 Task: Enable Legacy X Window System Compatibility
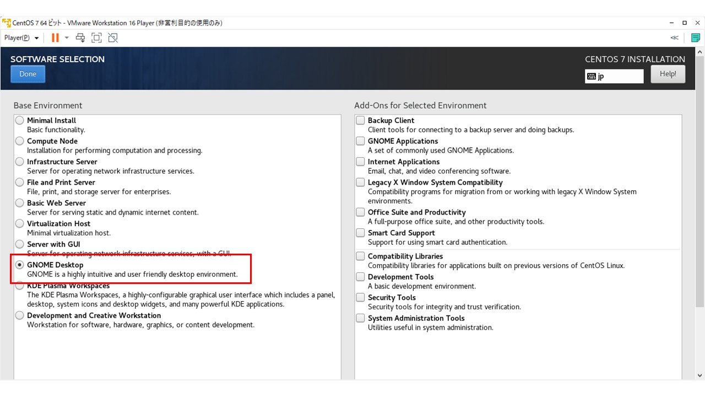point(360,182)
